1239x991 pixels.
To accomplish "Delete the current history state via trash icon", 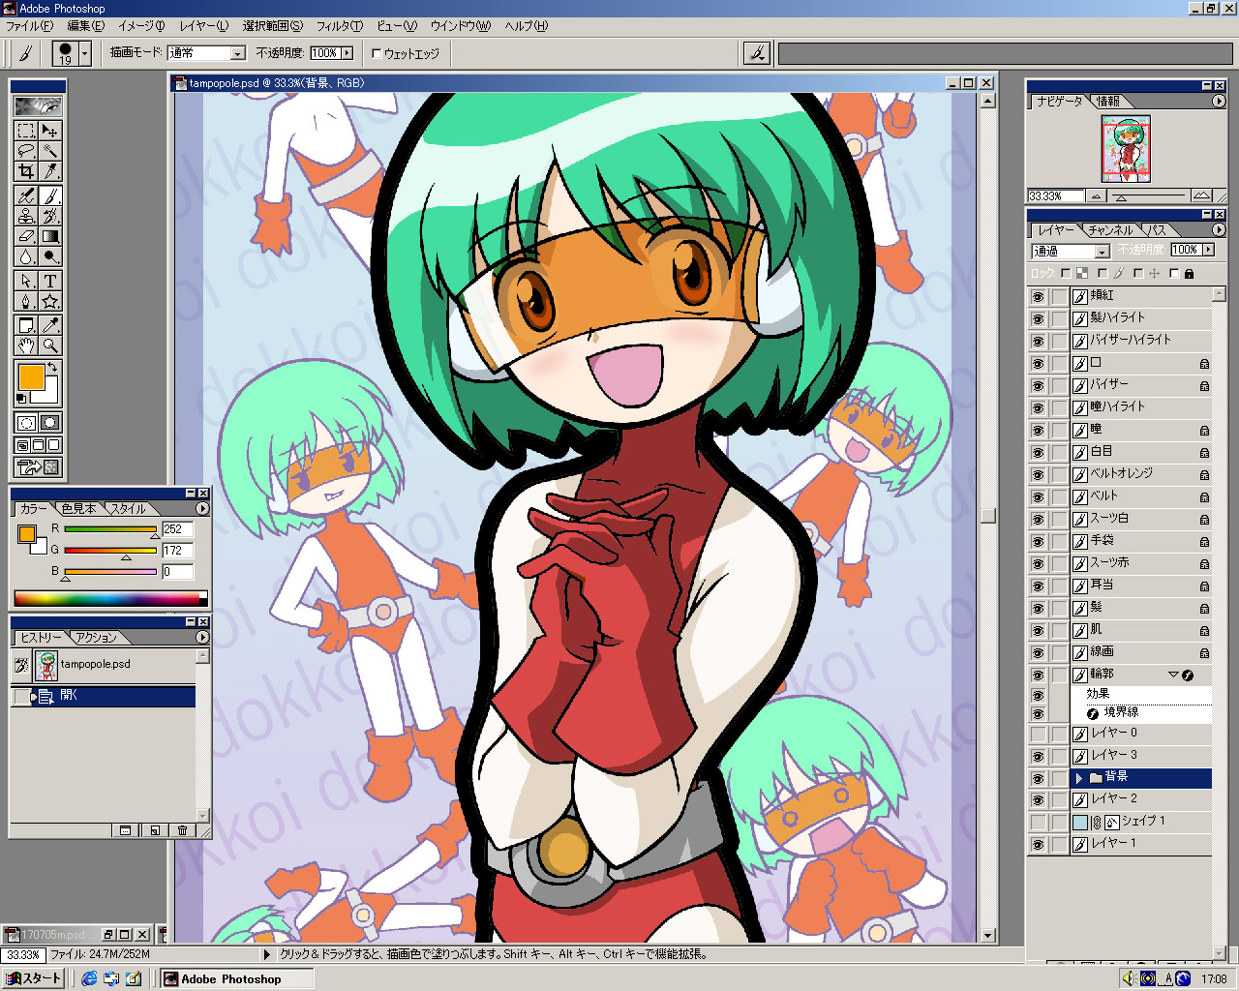I will tap(182, 830).
